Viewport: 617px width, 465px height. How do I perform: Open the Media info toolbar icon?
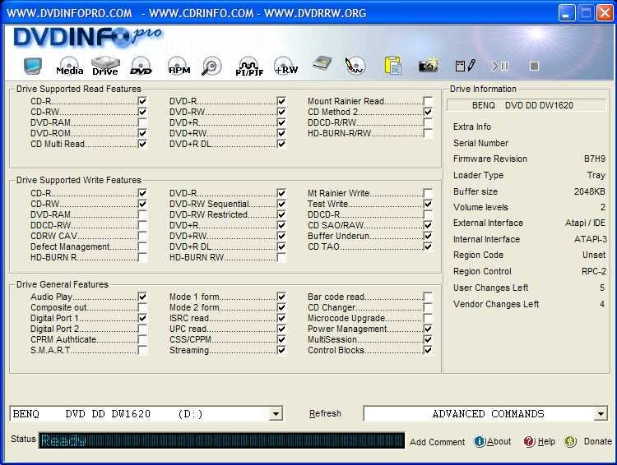point(69,67)
